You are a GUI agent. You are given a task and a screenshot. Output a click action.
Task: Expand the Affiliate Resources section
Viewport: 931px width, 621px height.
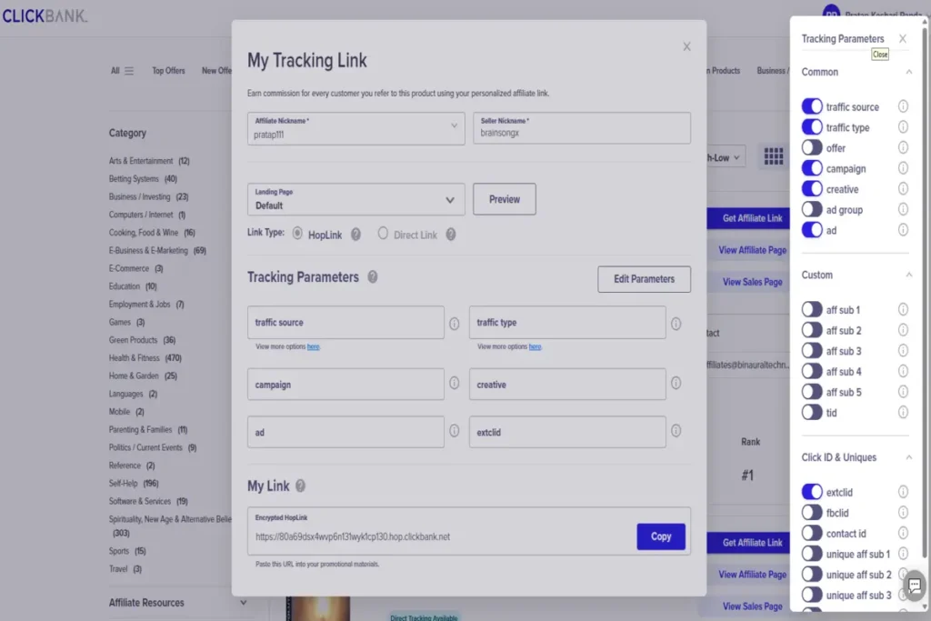(x=243, y=603)
